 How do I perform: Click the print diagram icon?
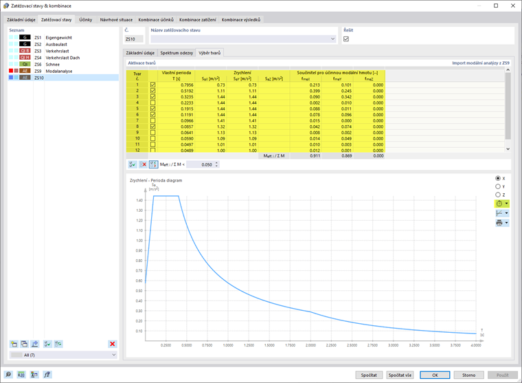499,223
